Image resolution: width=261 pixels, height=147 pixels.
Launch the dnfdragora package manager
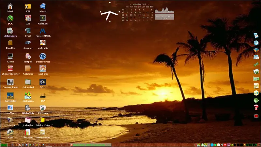10,31
